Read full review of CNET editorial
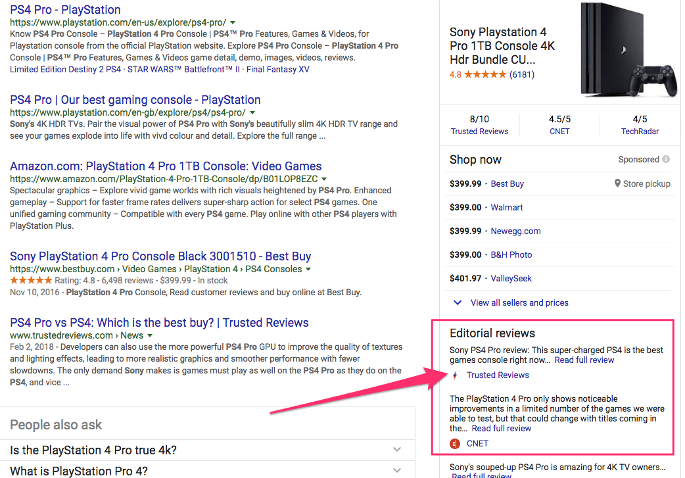685x478 pixels. [x=502, y=429]
